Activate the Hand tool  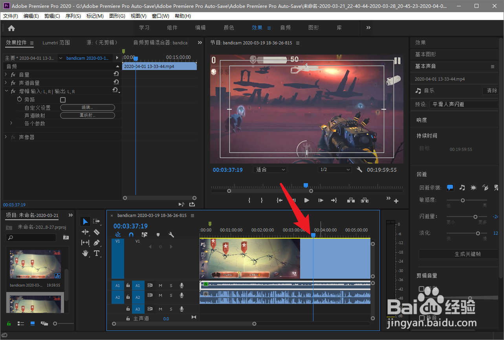[x=85, y=253]
